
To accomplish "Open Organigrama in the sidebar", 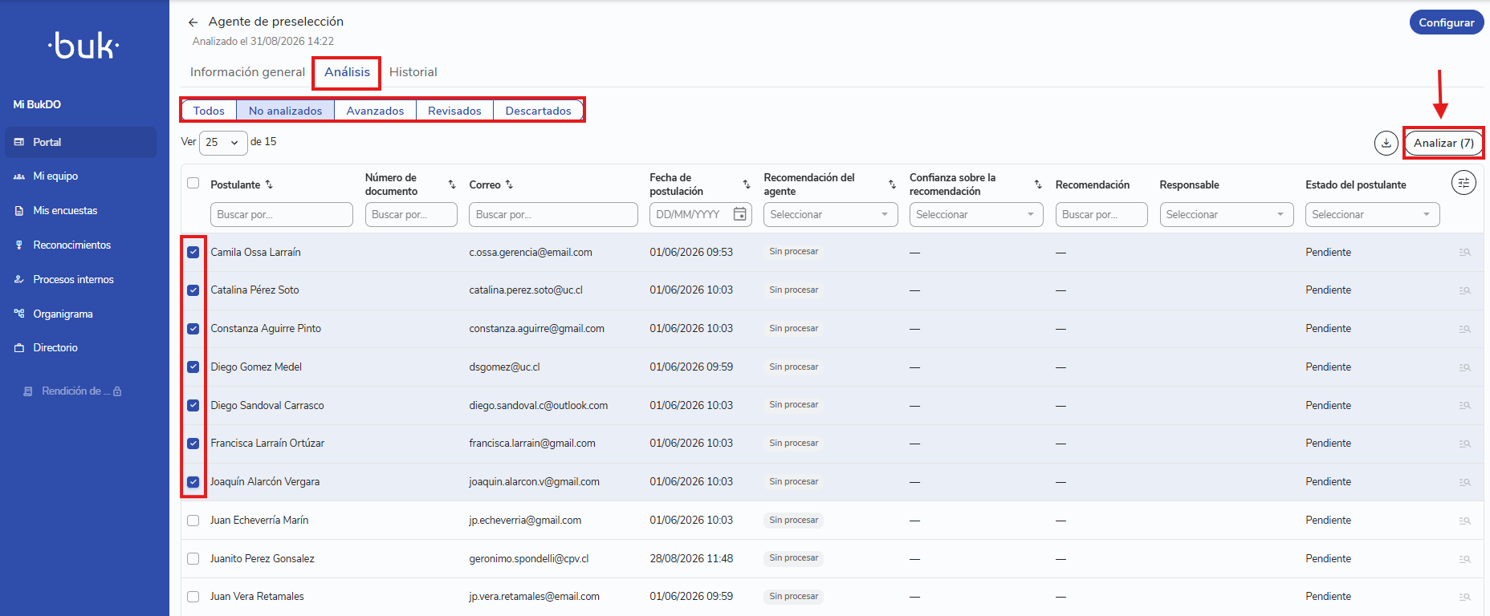I will pyautogui.click(x=63, y=314).
